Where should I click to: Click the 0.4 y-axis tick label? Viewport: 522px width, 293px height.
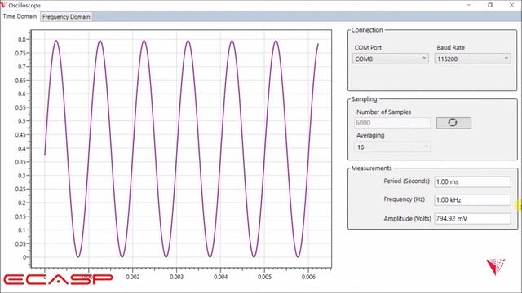(x=22, y=148)
